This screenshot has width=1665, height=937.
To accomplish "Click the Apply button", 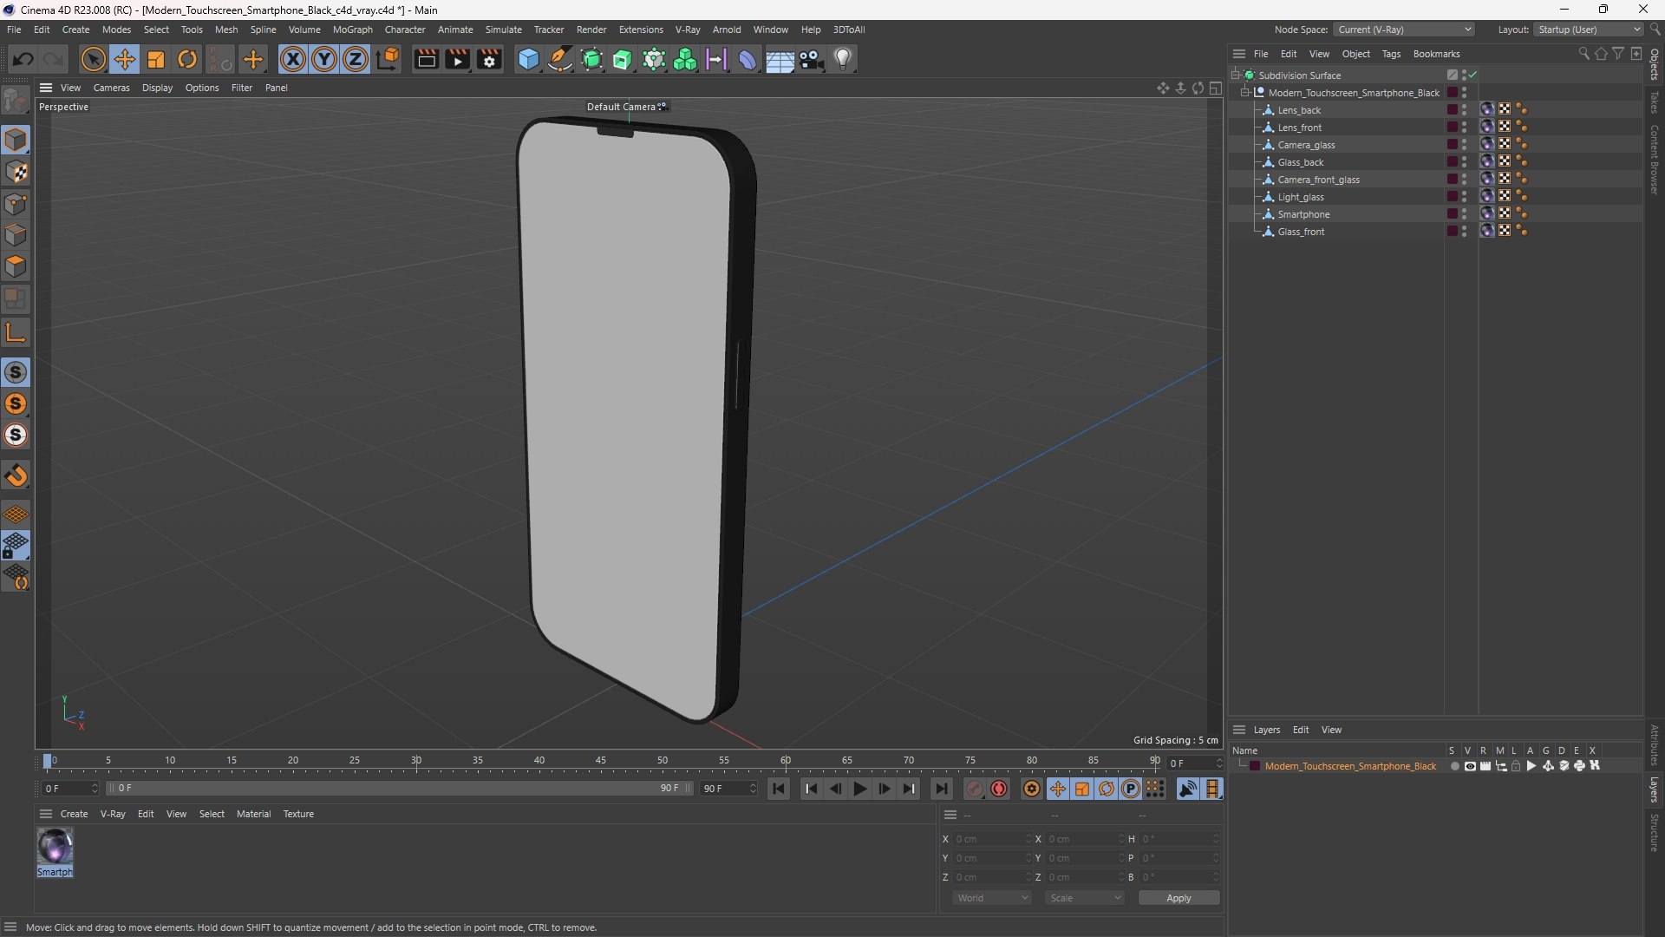I will (x=1179, y=898).
